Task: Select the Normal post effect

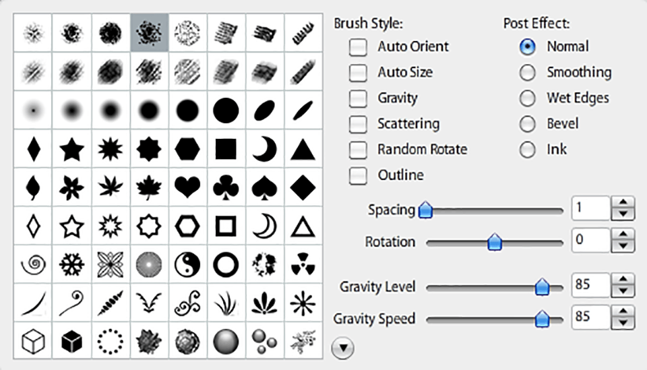Action: tap(527, 47)
